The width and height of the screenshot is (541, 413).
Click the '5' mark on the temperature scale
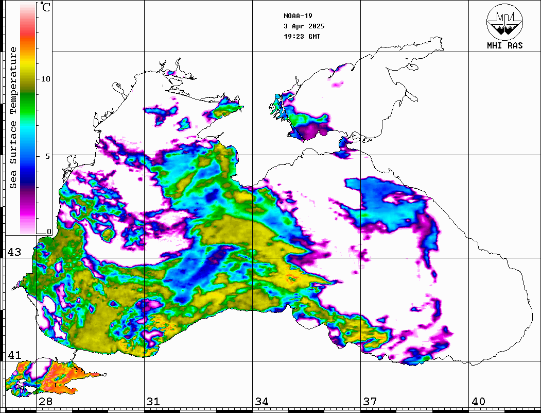(48, 156)
